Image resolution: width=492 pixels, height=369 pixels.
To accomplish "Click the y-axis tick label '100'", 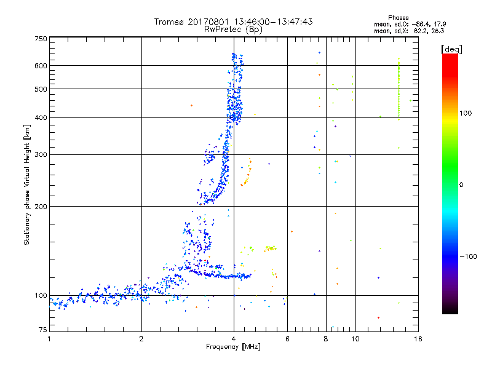I will tap(41, 295).
